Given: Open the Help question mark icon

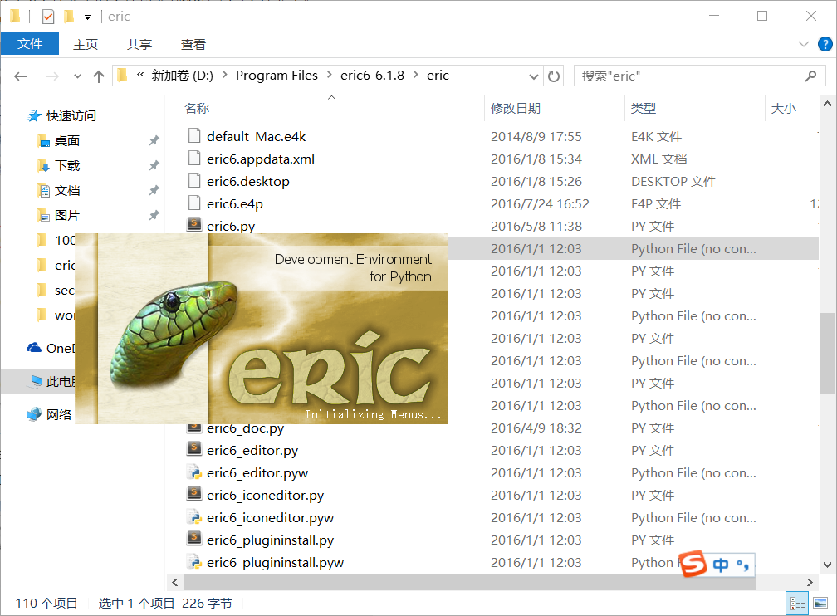Looking at the screenshot, I should pyautogui.click(x=825, y=44).
